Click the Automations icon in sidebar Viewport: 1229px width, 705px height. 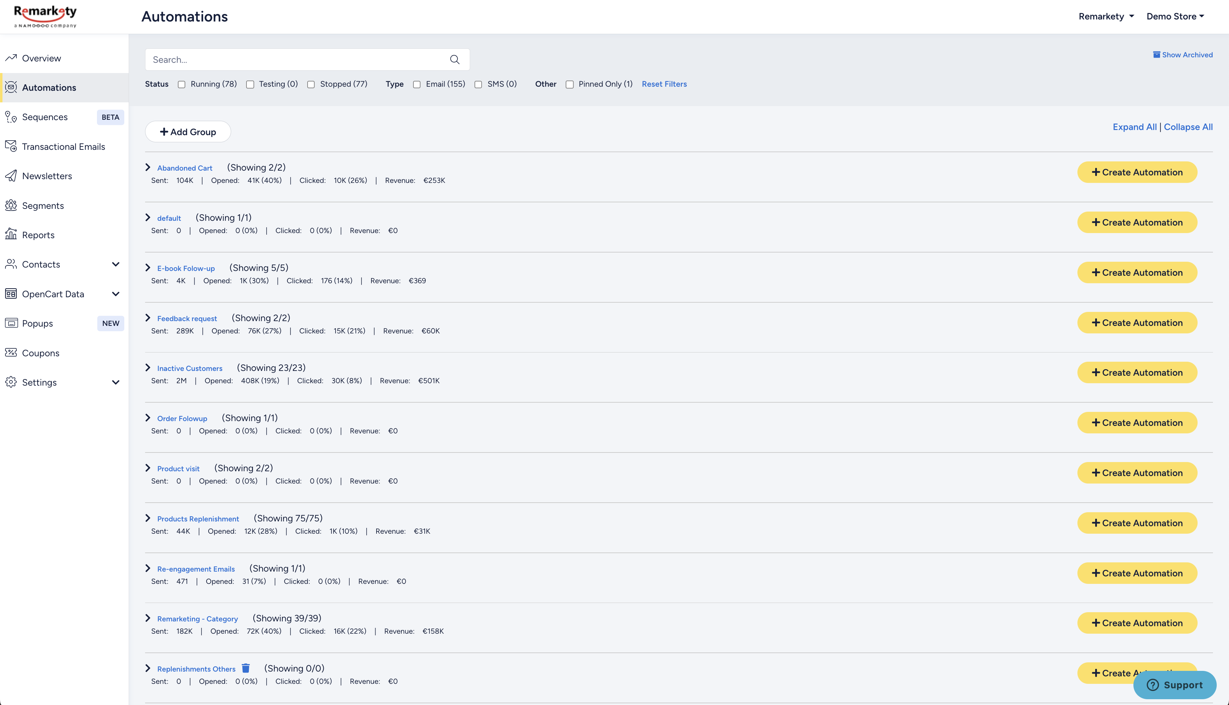click(11, 87)
